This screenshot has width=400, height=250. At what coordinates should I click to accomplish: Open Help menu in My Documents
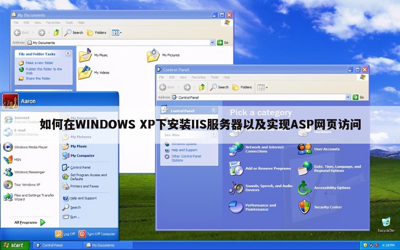(x=81, y=23)
